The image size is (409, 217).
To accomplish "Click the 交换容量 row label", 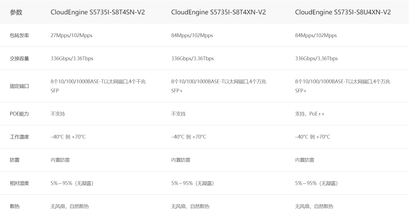I will click(x=19, y=59).
